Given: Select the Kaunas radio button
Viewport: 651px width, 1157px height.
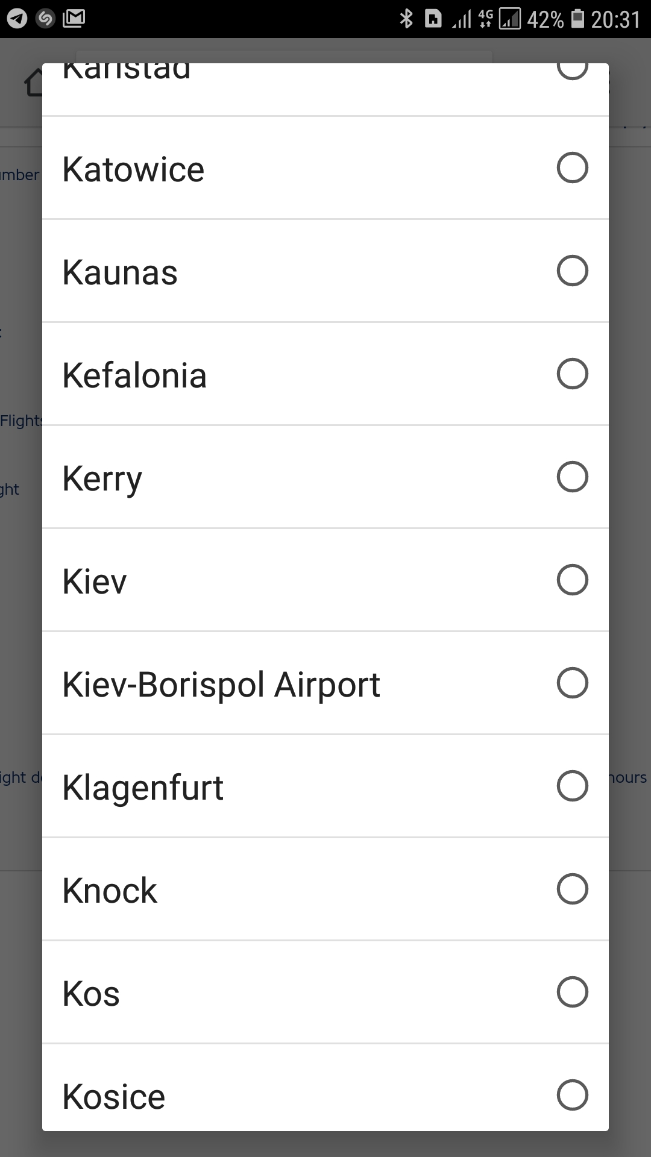Looking at the screenshot, I should (x=572, y=271).
